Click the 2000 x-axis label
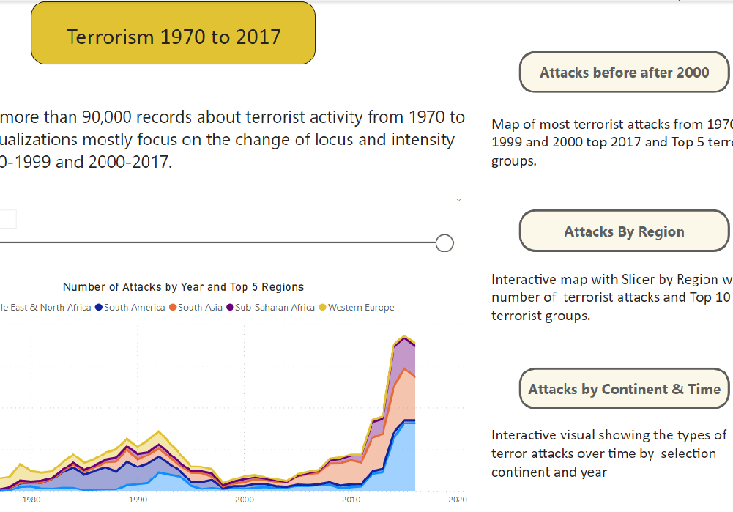 tap(245, 500)
